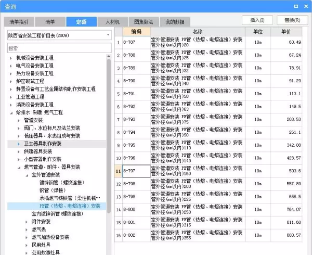Expand the 工业管道工程 node
The height and width of the screenshot is (255, 312).
tap(11, 97)
